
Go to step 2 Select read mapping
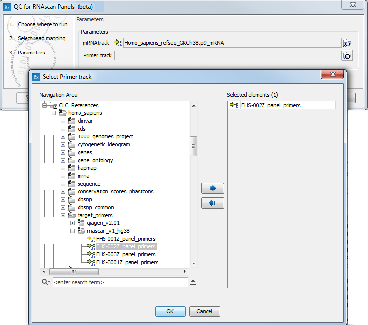coord(42,38)
